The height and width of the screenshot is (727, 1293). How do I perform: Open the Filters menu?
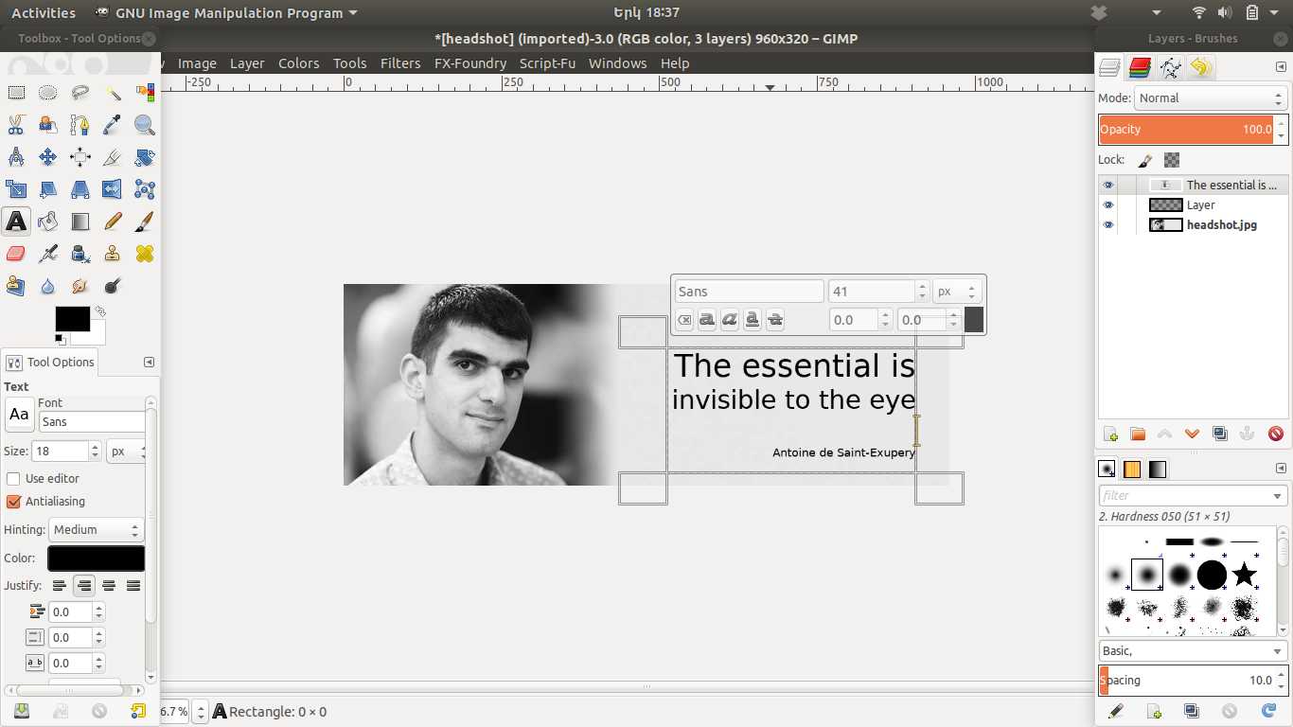(400, 63)
